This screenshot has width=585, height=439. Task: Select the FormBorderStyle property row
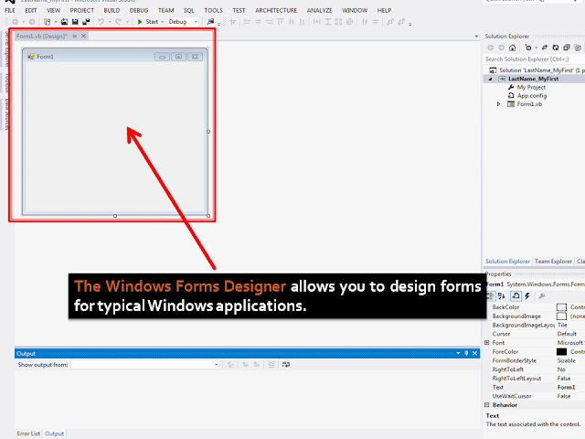535,360
